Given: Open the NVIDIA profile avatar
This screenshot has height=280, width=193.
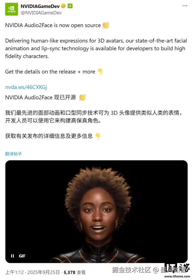Looking at the screenshot, I should (x=11, y=9).
